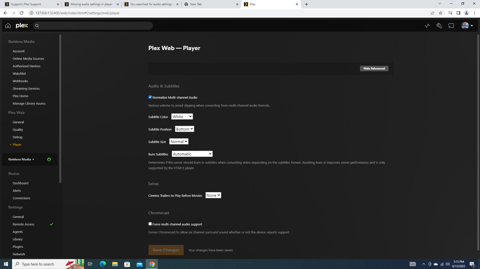The height and width of the screenshot is (269, 480).
Task: Open Network settings in sidebar
Action: [19, 254]
